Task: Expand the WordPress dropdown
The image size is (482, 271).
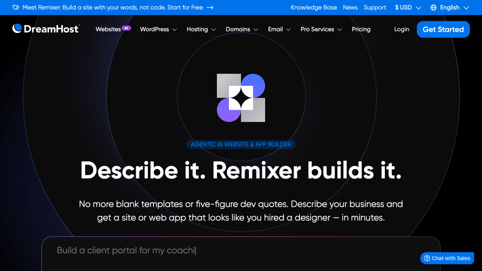Action: tap(158, 29)
